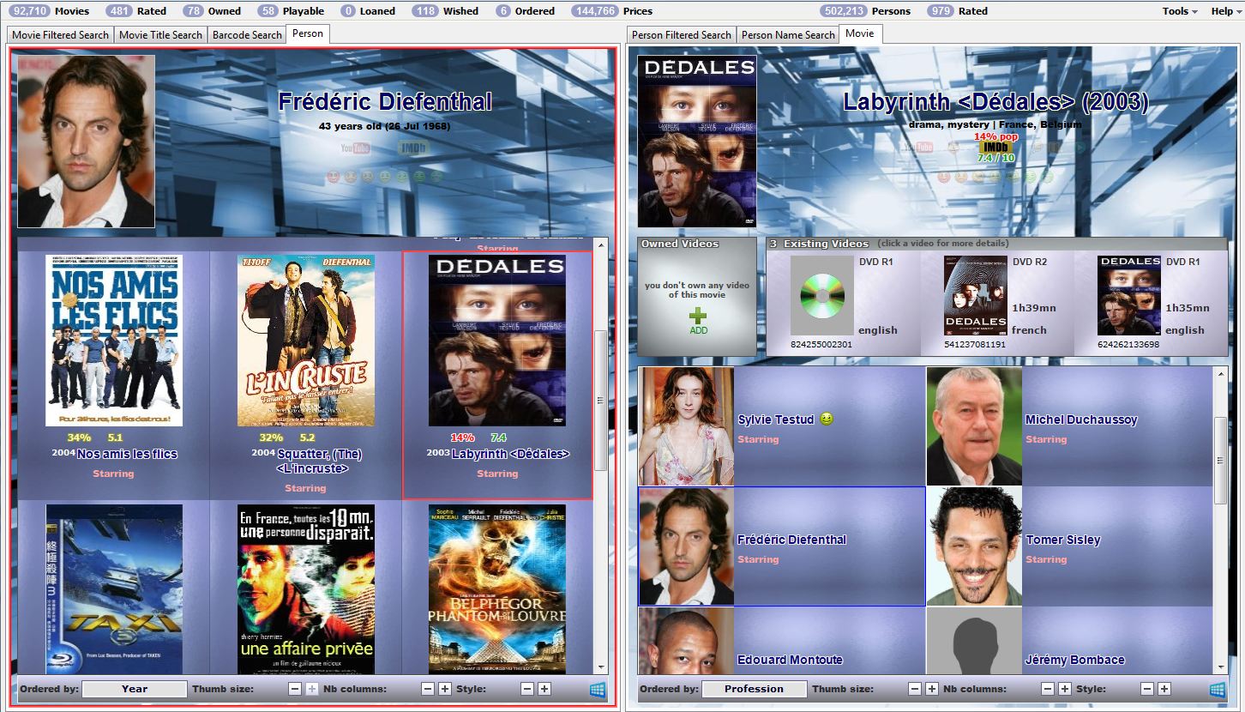
Task: Show the 0 Loaned movies
Action: click(x=368, y=11)
